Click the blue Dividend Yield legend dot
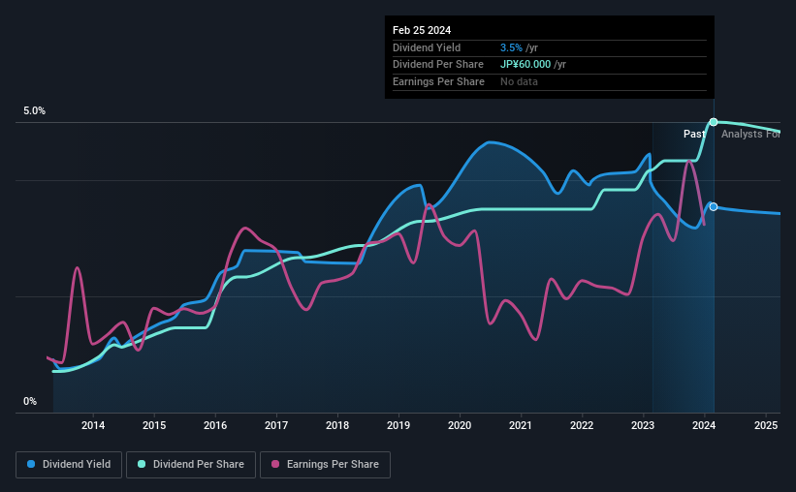Image resolution: width=796 pixels, height=492 pixels. pyautogui.click(x=31, y=464)
